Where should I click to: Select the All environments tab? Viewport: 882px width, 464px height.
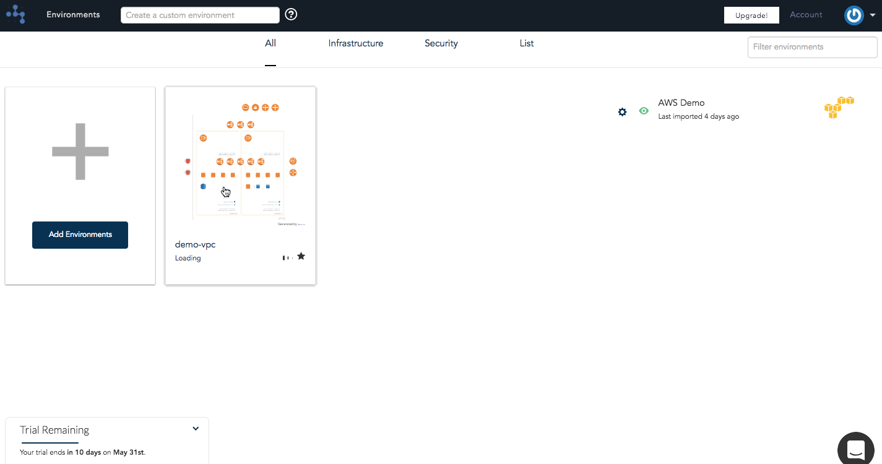(x=270, y=43)
